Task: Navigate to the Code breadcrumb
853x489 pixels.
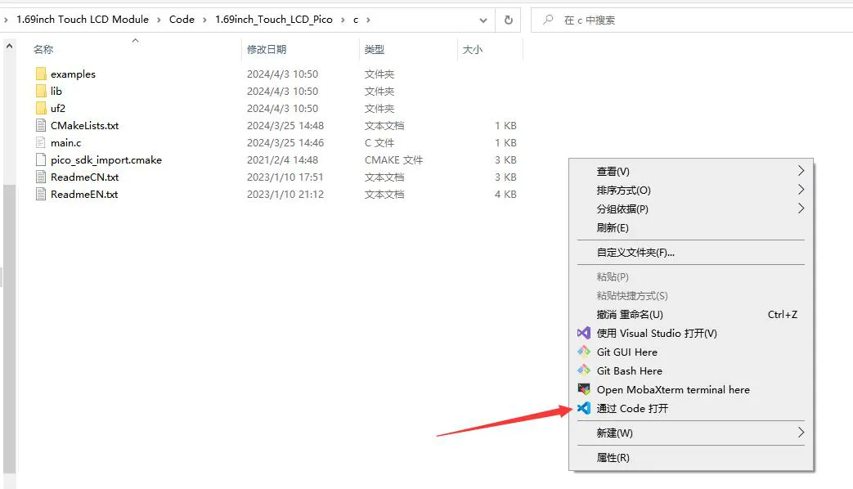Action: (182, 20)
